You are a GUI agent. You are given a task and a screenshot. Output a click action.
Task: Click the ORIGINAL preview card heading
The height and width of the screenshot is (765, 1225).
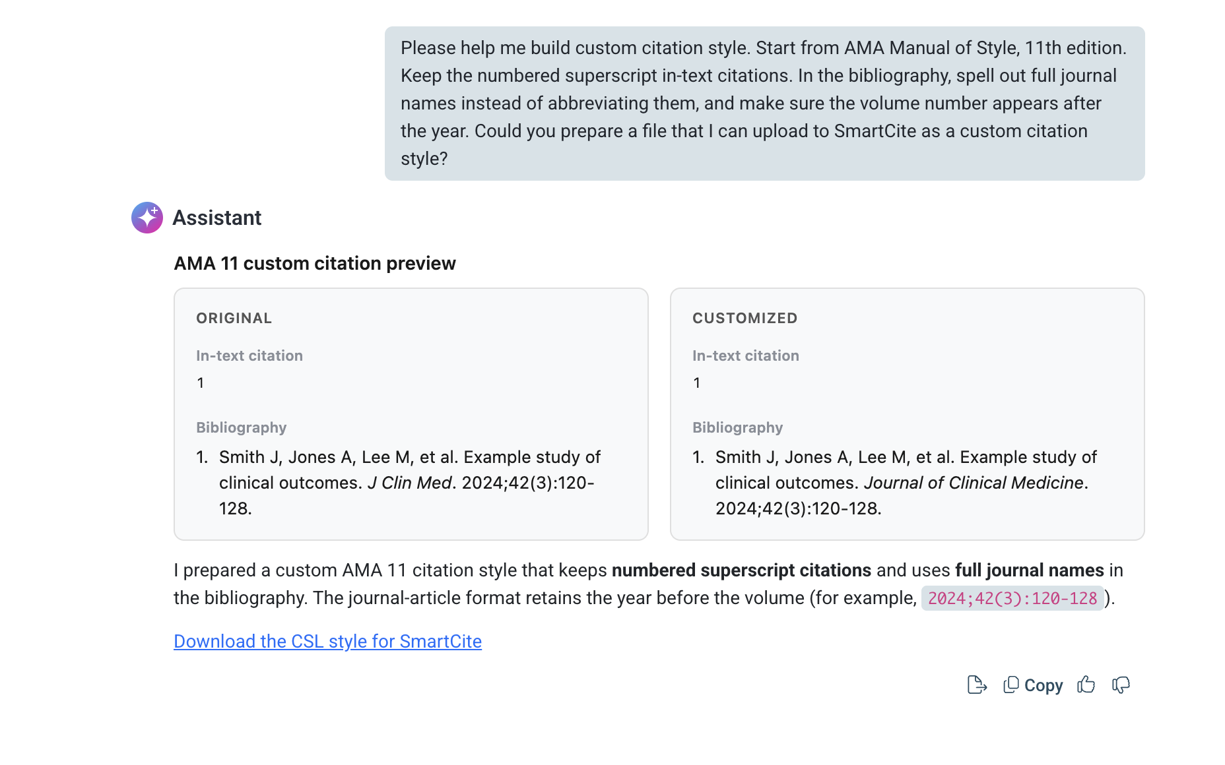tap(234, 318)
